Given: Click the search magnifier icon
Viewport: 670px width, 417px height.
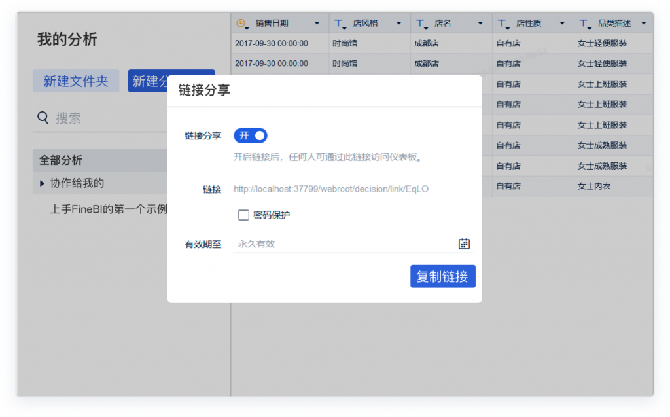Looking at the screenshot, I should point(43,118).
